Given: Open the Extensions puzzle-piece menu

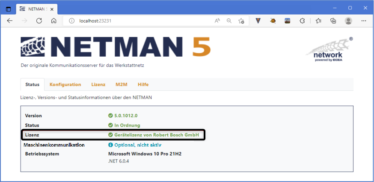Looking at the screenshot, I should [x=302, y=21].
